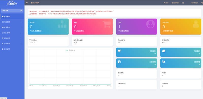Focus the 搜索菜单 search field
This screenshot has width=203, height=99.
click(x=12, y=11)
